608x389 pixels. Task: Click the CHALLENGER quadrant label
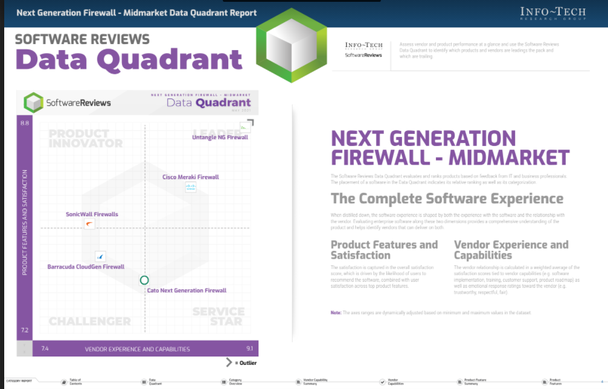pyautogui.click(x=89, y=321)
